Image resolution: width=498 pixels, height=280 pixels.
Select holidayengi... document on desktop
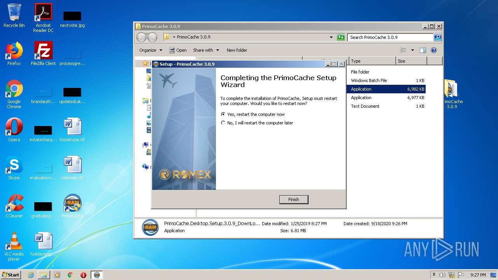(x=43, y=244)
